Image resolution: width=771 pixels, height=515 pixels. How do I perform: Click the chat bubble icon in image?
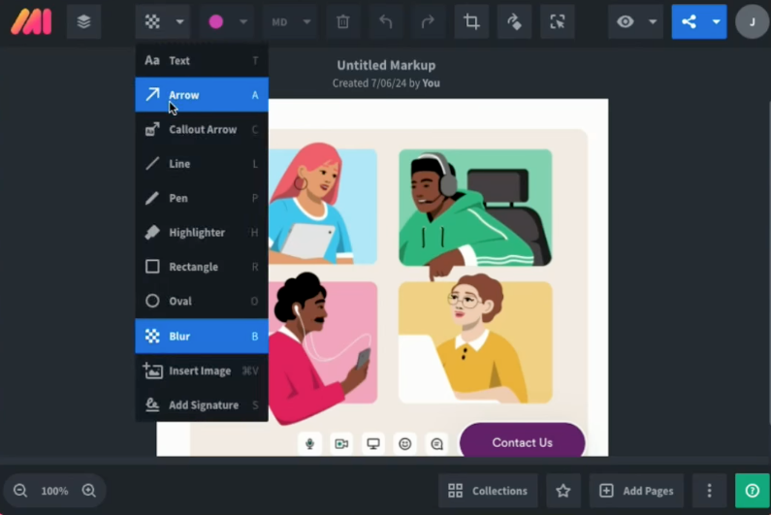[436, 443]
